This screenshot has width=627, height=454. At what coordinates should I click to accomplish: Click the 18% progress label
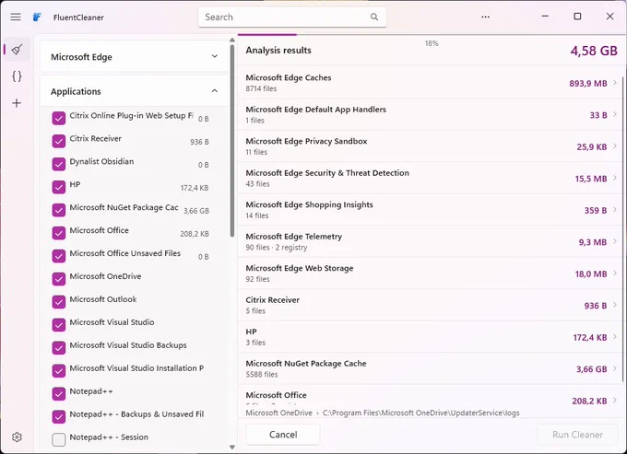pyautogui.click(x=432, y=43)
